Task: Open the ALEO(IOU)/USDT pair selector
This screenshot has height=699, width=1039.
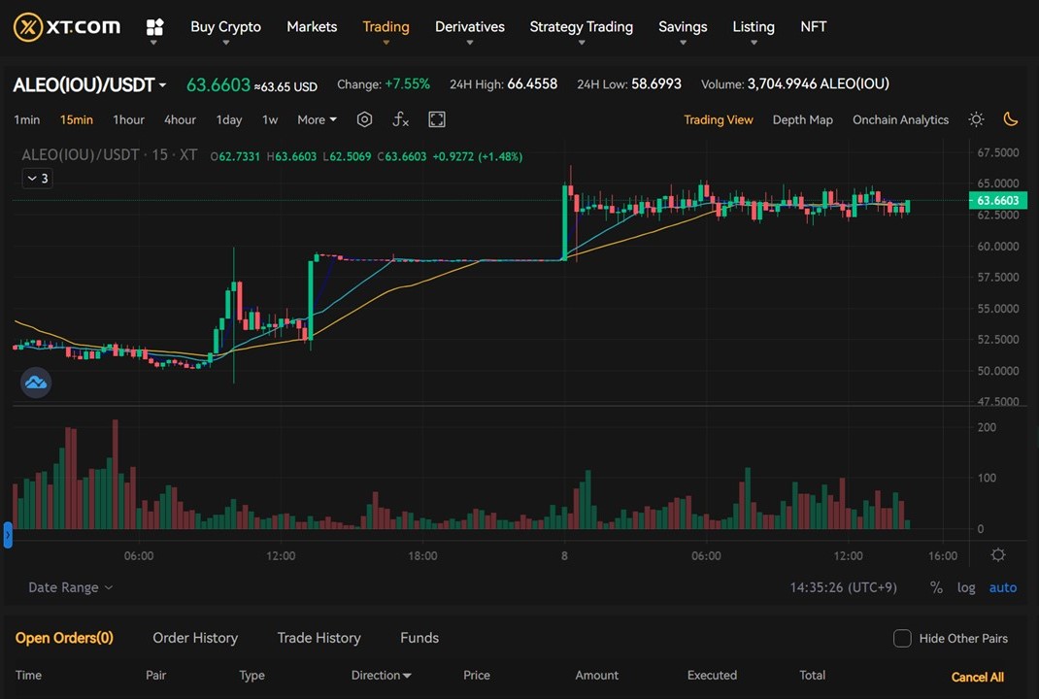Action: tap(89, 84)
